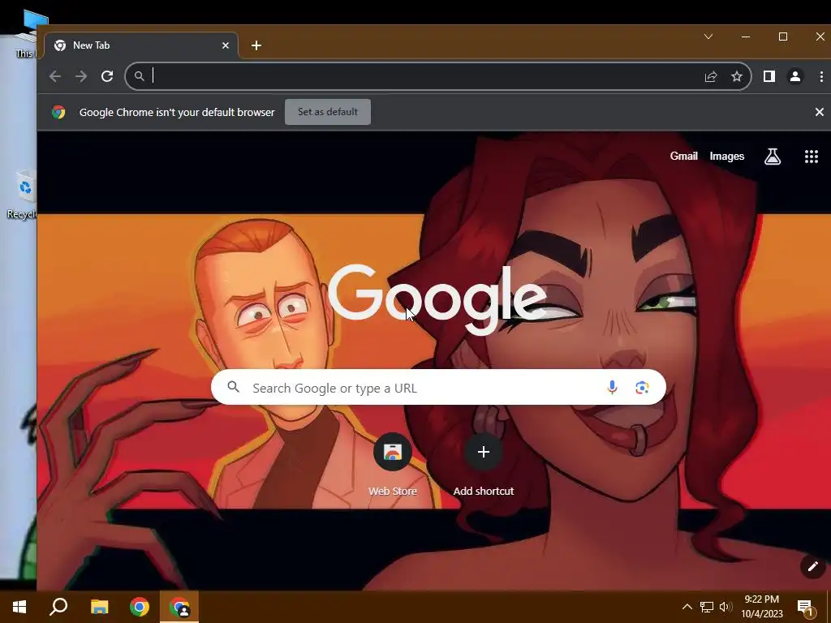
Task: Select the New Tab tab
Action: point(141,45)
